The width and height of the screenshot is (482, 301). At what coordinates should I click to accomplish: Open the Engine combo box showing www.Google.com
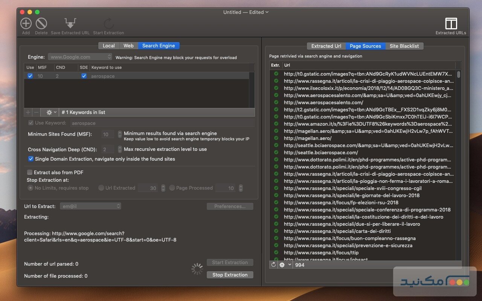80,56
